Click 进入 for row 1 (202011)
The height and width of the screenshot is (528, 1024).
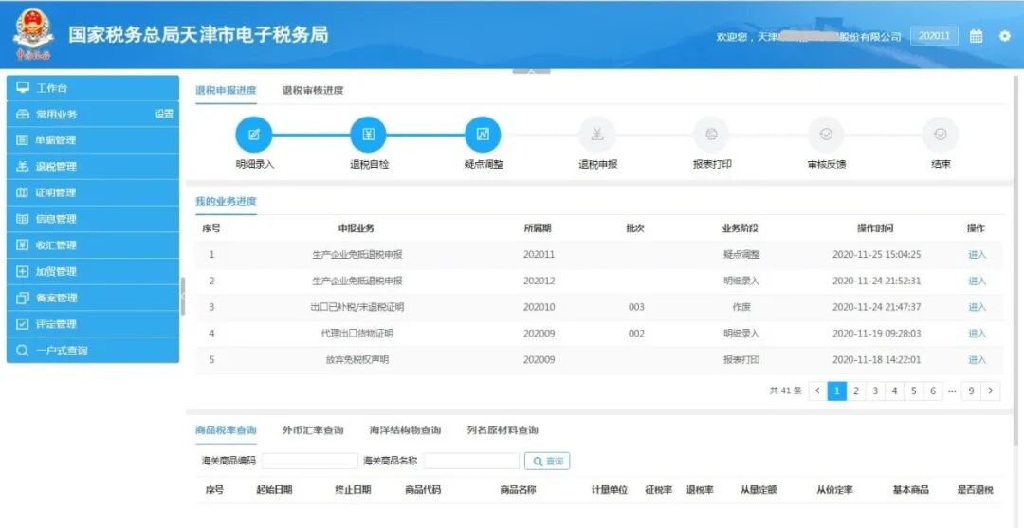(x=977, y=255)
